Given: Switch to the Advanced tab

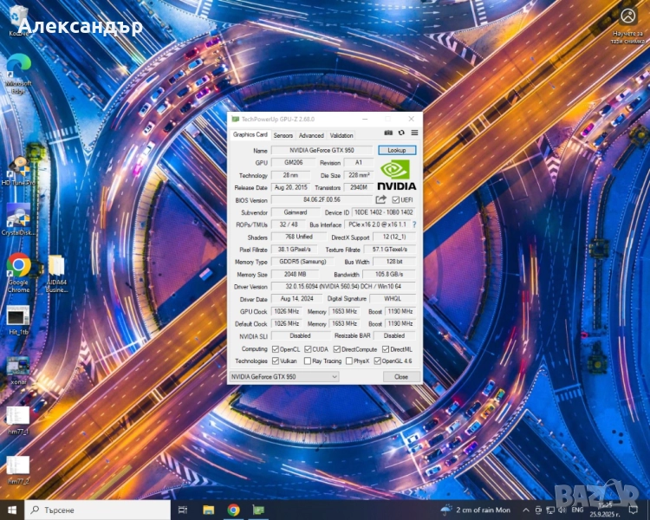Looking at the screenshot, I should pyautogui.click(x=311, y=135).
